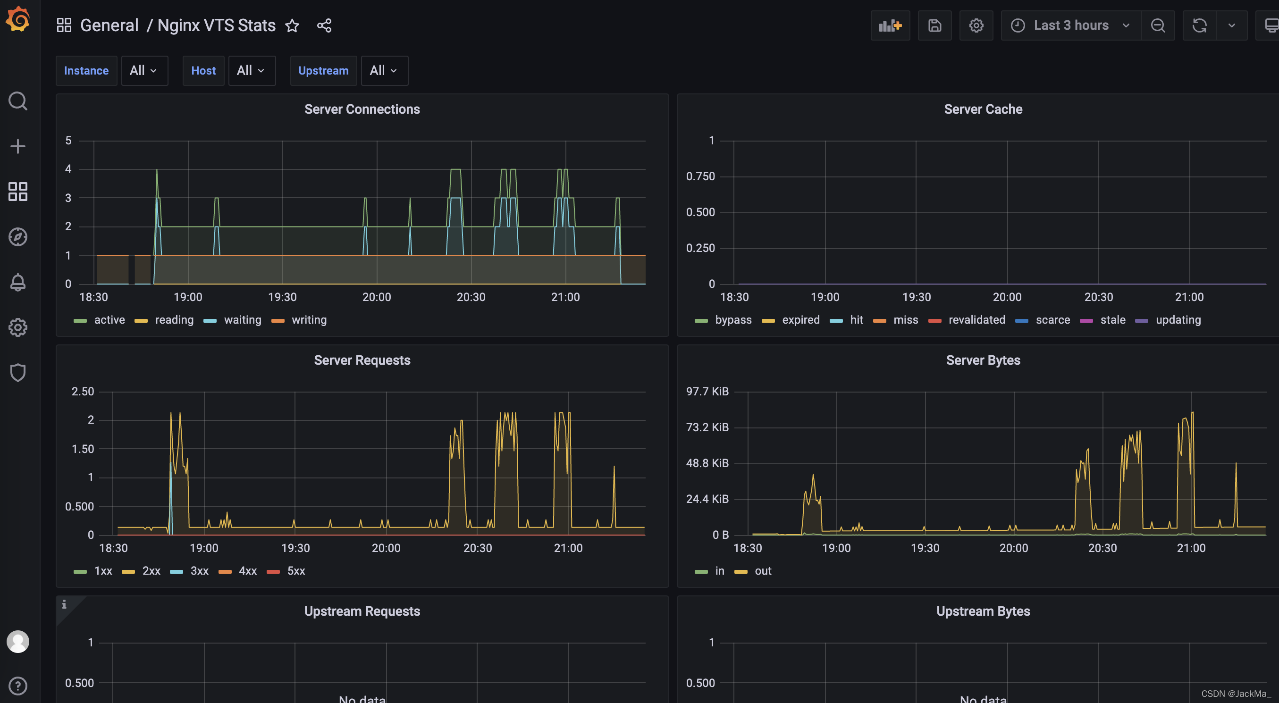Expand the Instance All dropdown
This screenshot has width=1279, height=703.
(144, 70)
